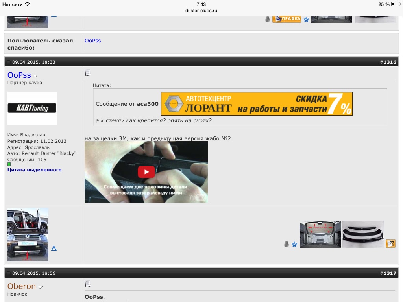This screenshot has height=302, width=403.
Task: Click the gray user silhouette icon in post 1316
Action: tap(287, 244)
